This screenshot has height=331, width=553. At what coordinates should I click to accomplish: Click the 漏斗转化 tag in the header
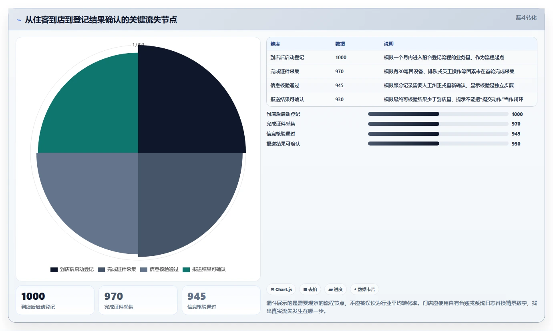pos(526,18)
